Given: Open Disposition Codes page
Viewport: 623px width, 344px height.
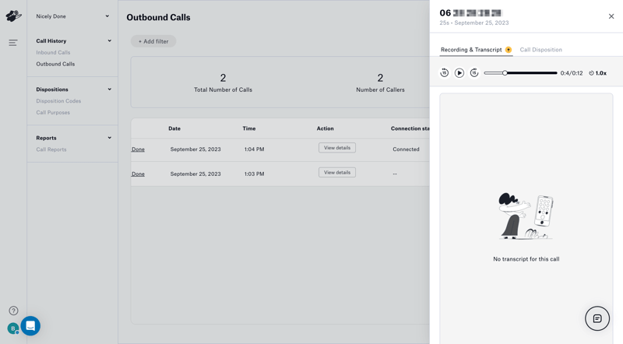Looking at the screenshot, I should tap(58, 101).
